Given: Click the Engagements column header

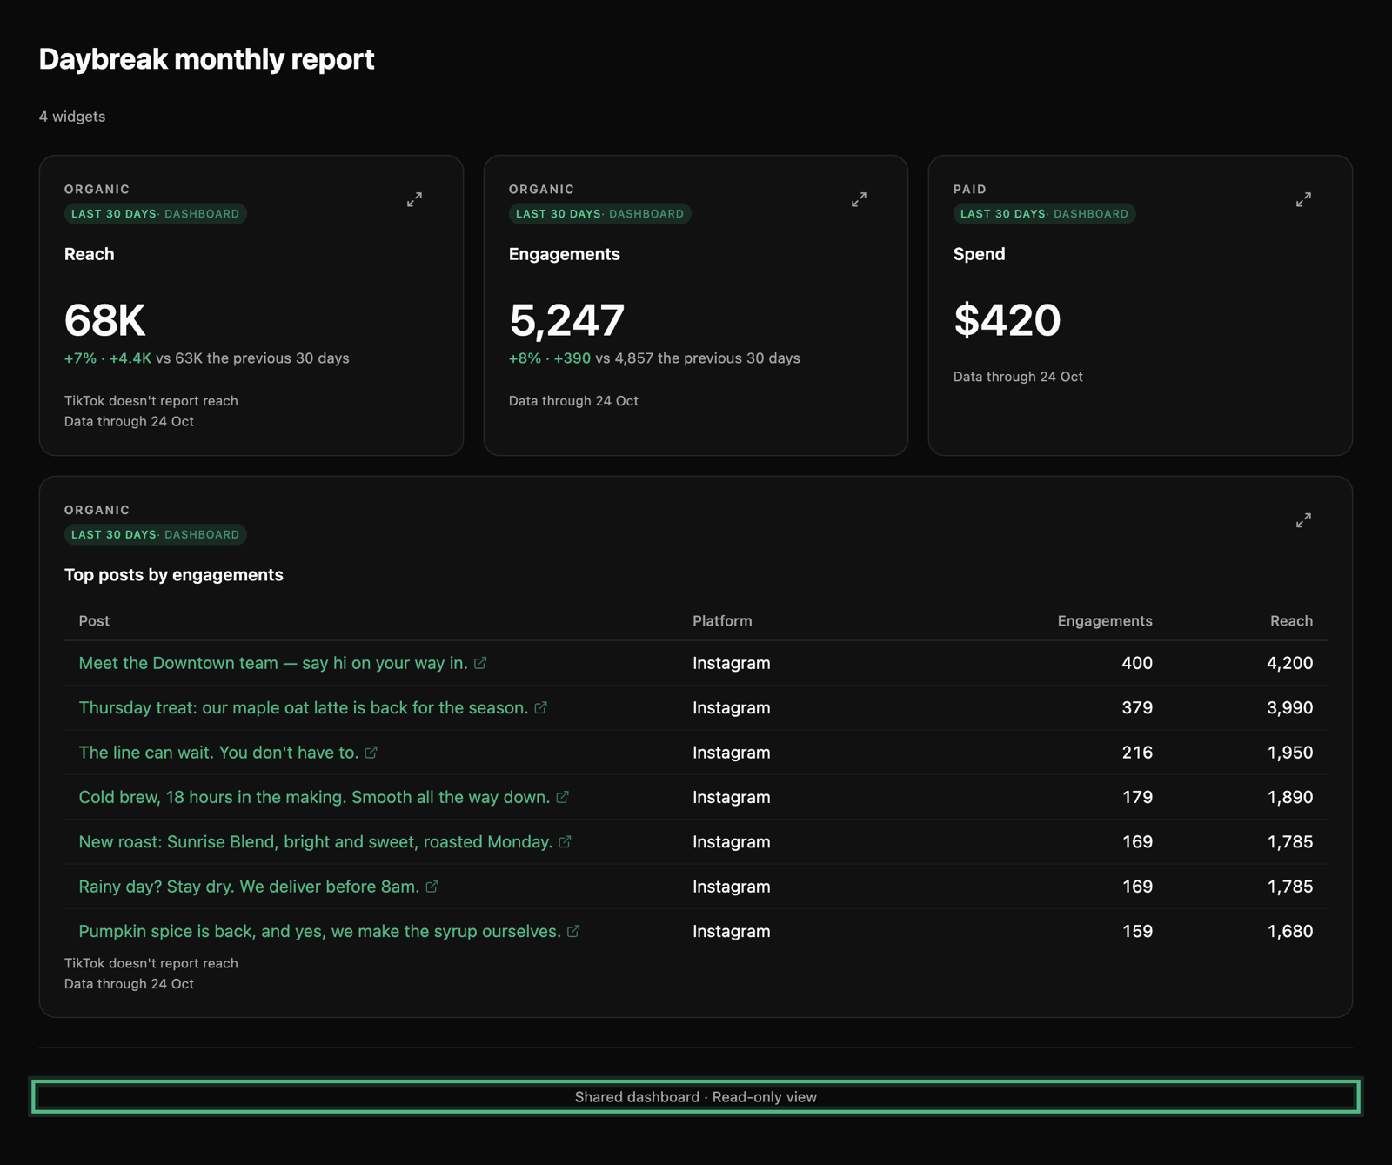Looking at the screenshot, I should [x=1105, y=621].
